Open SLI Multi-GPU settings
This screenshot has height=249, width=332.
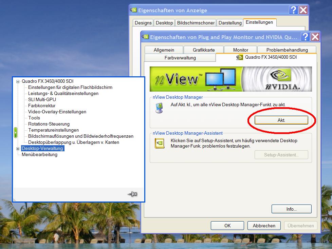click(42, 100)
